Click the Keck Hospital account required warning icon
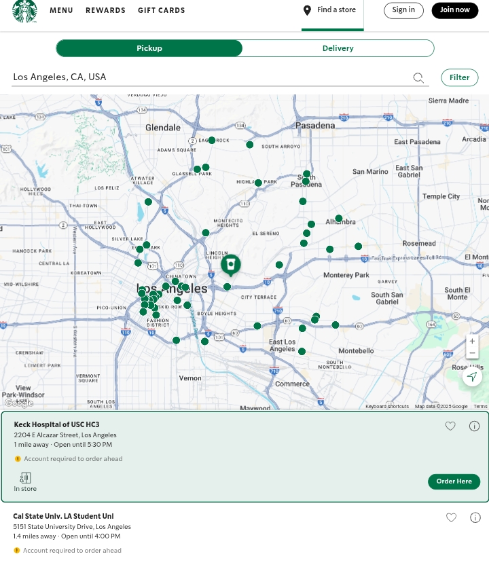489x569 pixels. pos(18,459)
